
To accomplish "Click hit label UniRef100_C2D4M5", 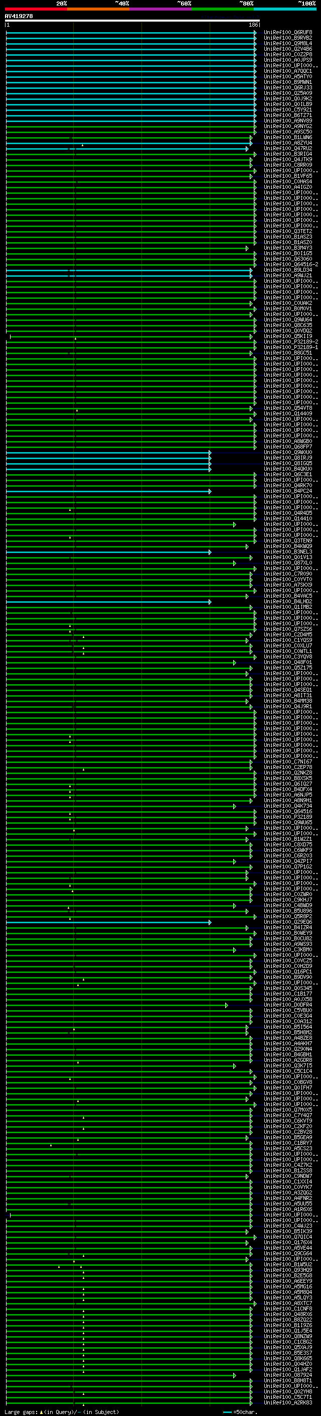I will pyautogui.click(x=288, y=635).
